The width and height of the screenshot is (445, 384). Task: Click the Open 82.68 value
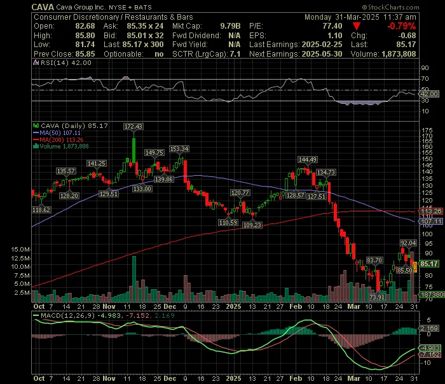pos(85,26)
